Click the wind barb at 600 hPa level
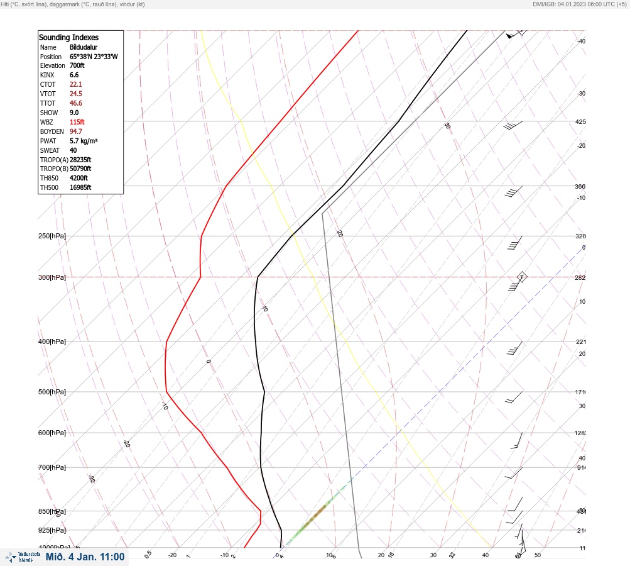 517,440
